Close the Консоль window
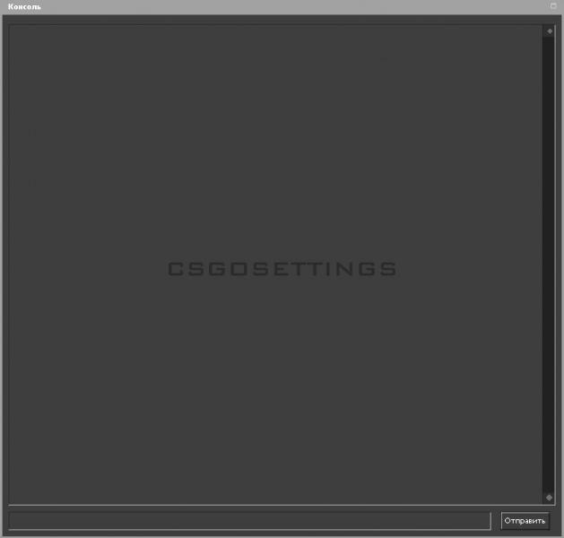Image resolution: width=564 pixels, height=538 pixels. tap(553, 6)
